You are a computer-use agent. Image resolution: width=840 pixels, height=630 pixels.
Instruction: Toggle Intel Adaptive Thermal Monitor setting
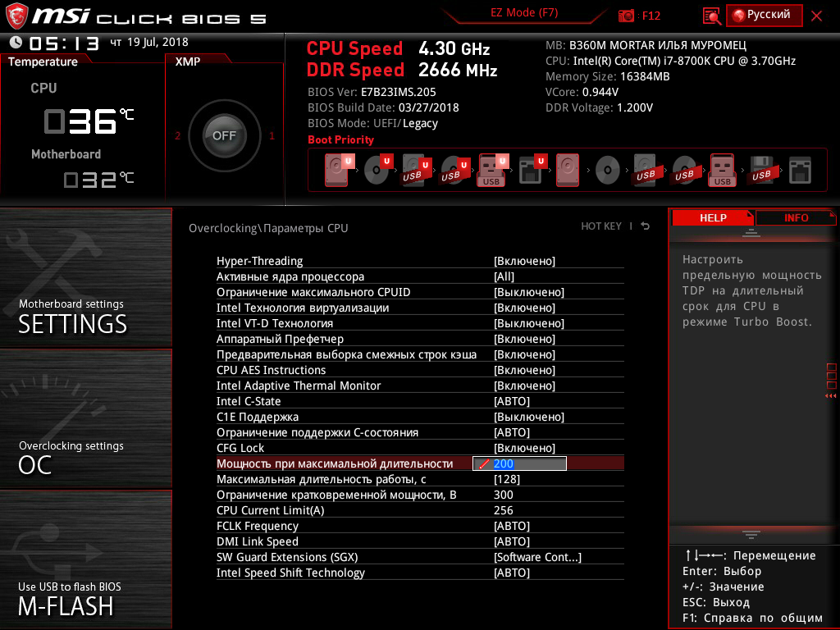tap(420, 386)
